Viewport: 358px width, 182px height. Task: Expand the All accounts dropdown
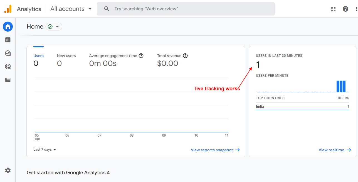click(x=71, y=9)
